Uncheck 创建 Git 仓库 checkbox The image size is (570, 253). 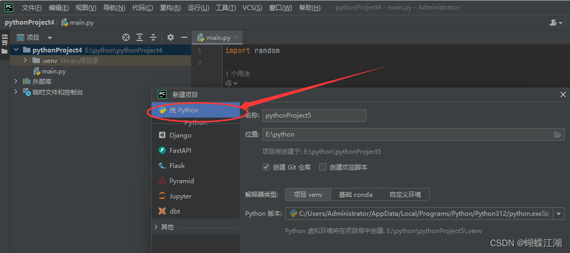coord(266,167)
